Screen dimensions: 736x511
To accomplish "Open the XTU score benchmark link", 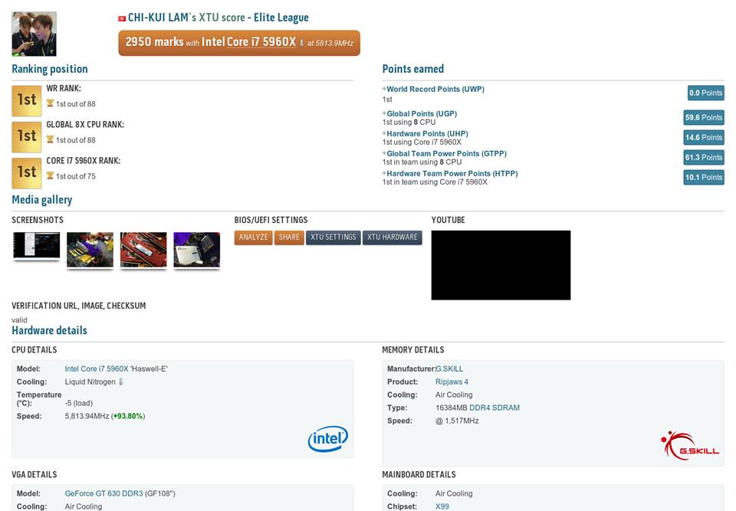I will coord(222,18).
